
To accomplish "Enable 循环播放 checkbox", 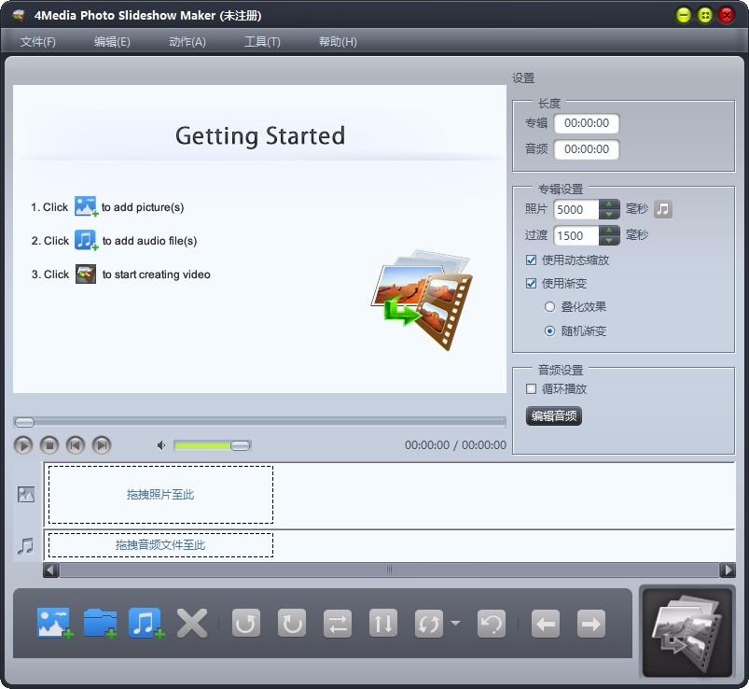I will tap(531, 388).
